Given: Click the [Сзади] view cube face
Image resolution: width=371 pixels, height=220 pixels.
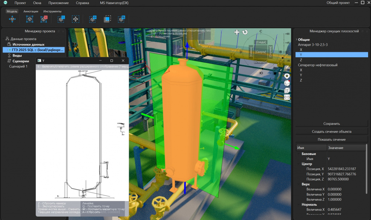Looking at the screenshot, I should pos(261,42).
